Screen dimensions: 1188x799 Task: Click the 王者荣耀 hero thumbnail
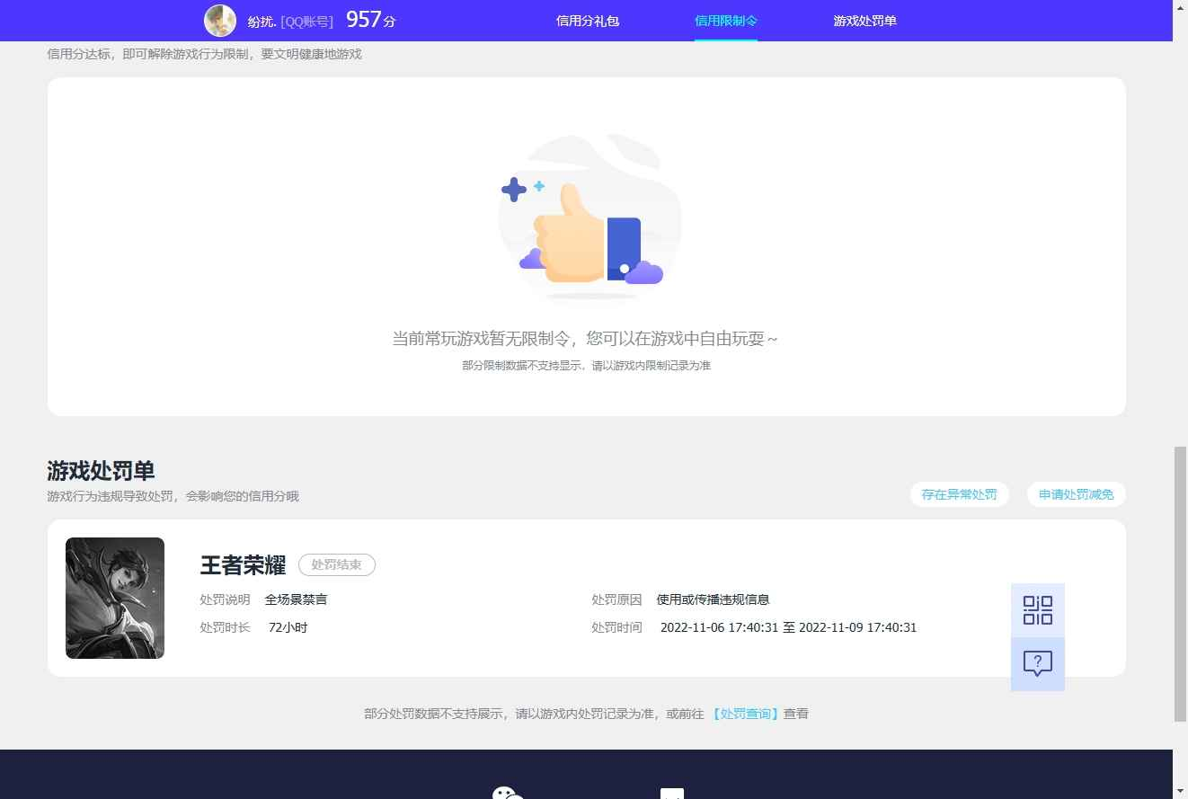pyautogui.click(x=115, y=598)
